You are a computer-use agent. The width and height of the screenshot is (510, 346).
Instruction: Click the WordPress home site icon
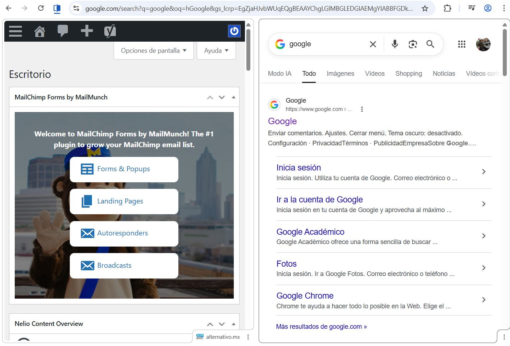click(40, 32)
